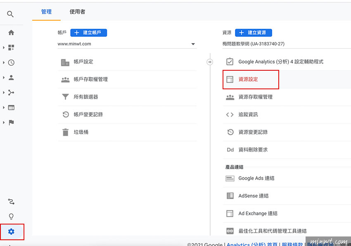
Task: Click the checklist icon beside GA4 設定輔助程式
Action: [230, 62]
